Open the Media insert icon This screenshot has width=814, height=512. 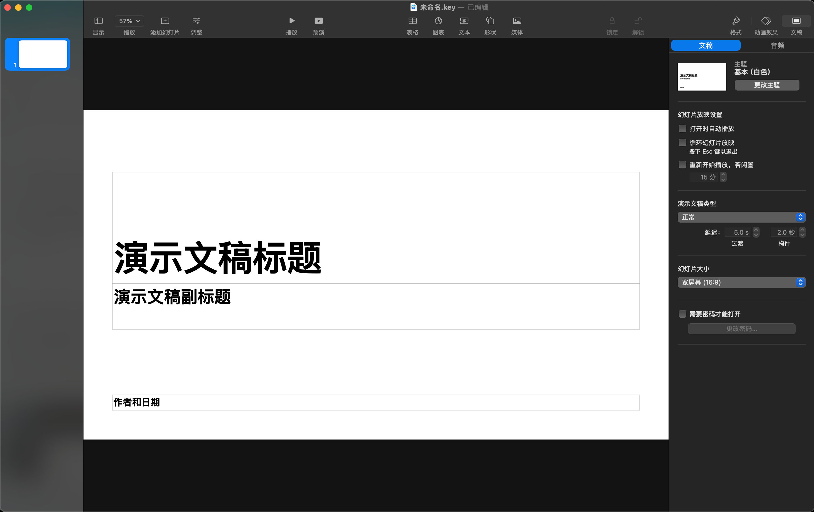(517, 21)
